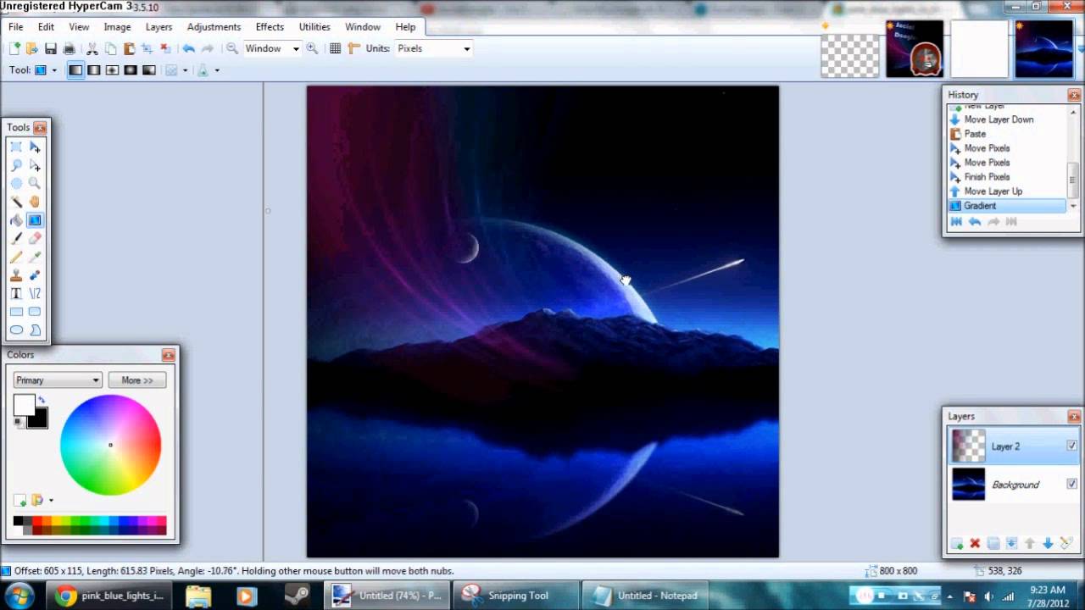Select the Magic Wand tool
This screenshot has height=610, width=1085.
click(16, 202)
